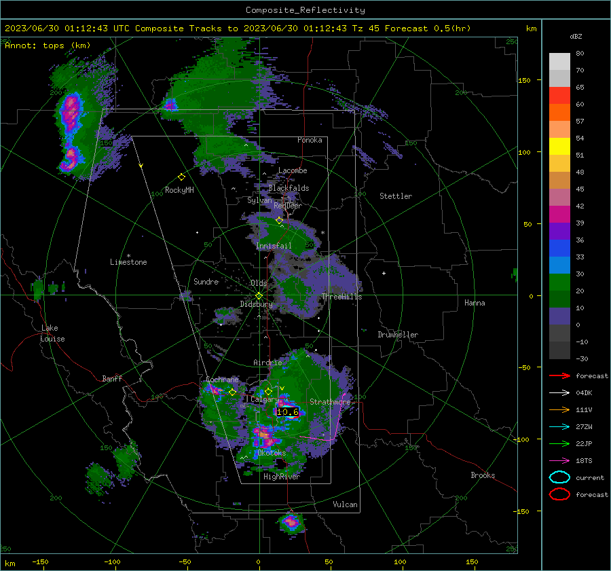Click the Sylvan label

click(259, 200)
